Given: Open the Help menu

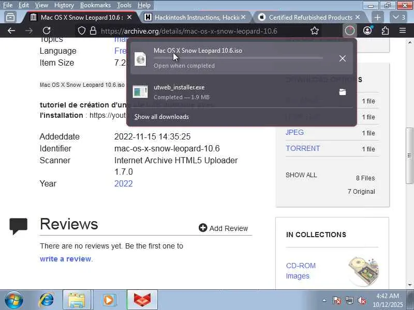Looking at the screenshot, I should (x=144, y=5).
